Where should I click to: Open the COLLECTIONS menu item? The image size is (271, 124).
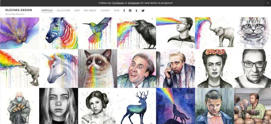click(x=63, y=10)
